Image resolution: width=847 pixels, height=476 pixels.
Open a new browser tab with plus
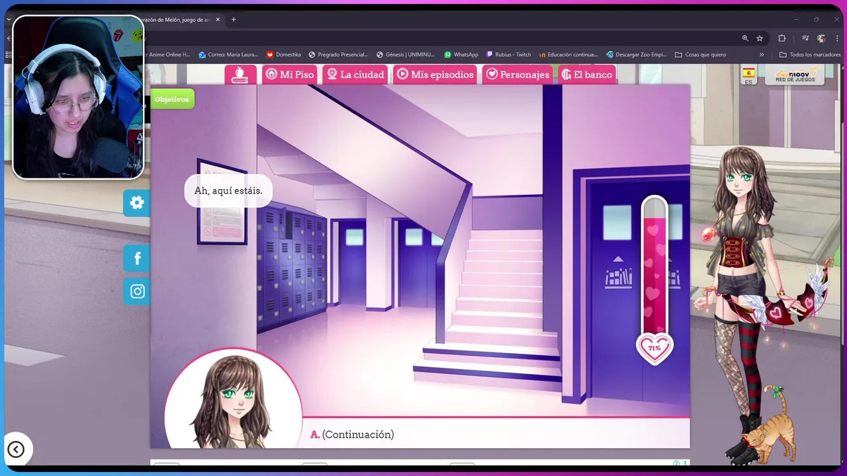[234, 20]
